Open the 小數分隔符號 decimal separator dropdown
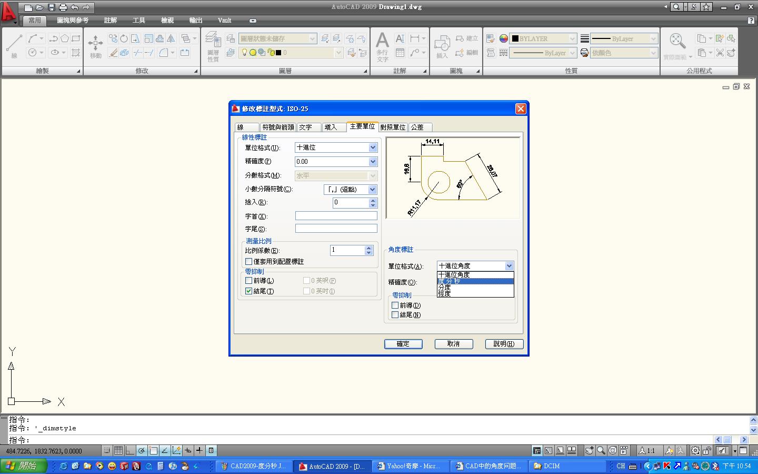 [373, 189]
